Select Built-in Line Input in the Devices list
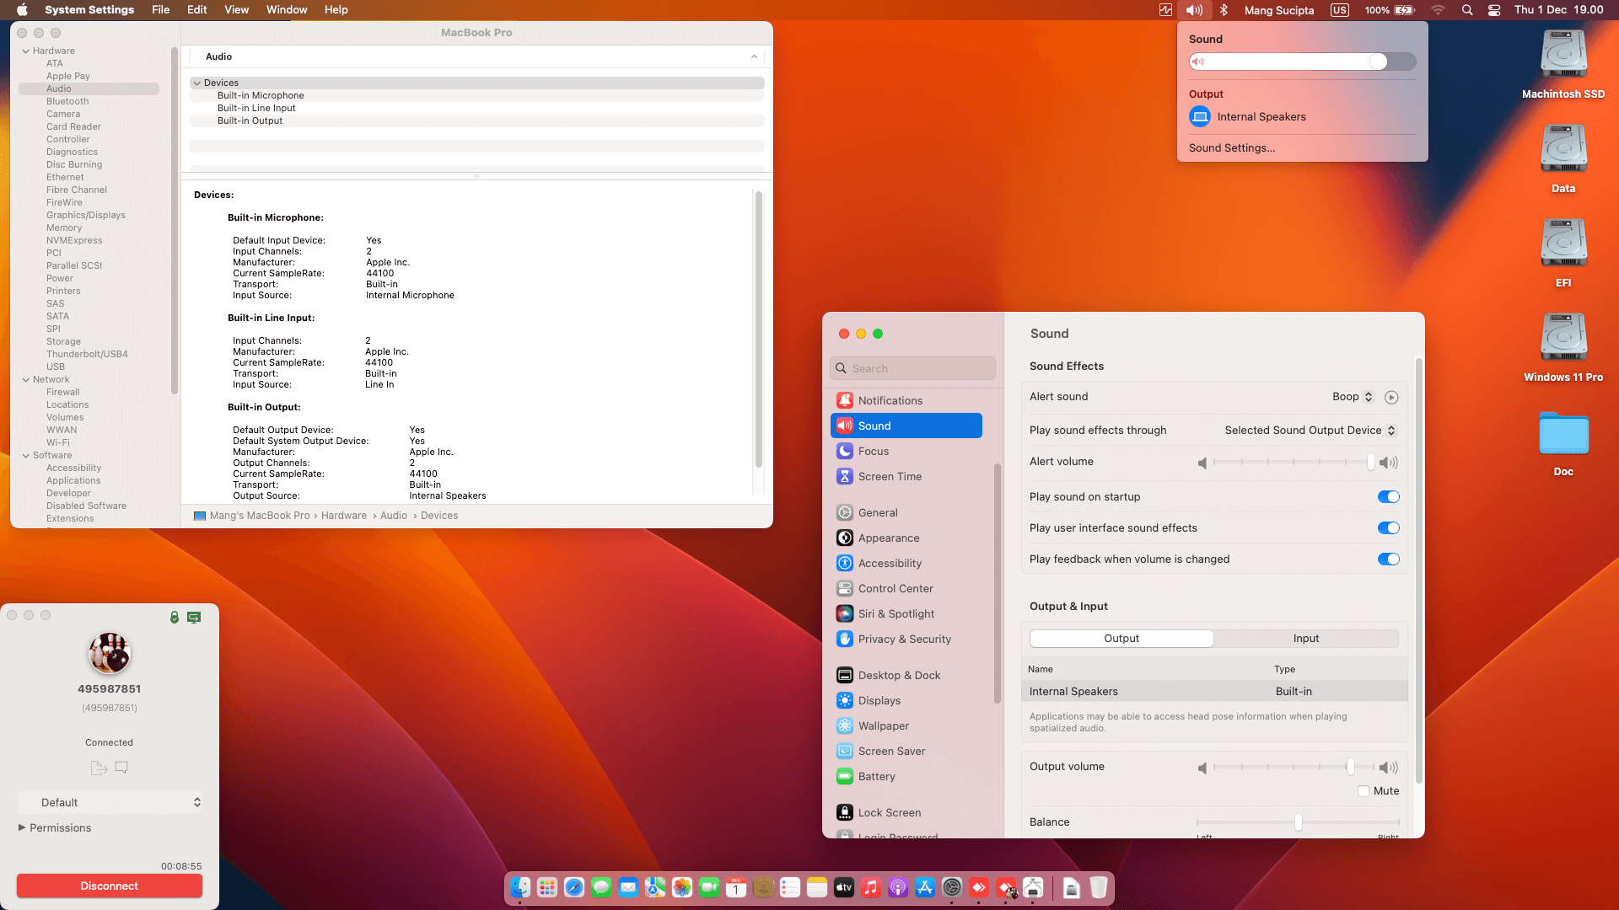This screenshot has height=910, width=1619. [256, 109]
